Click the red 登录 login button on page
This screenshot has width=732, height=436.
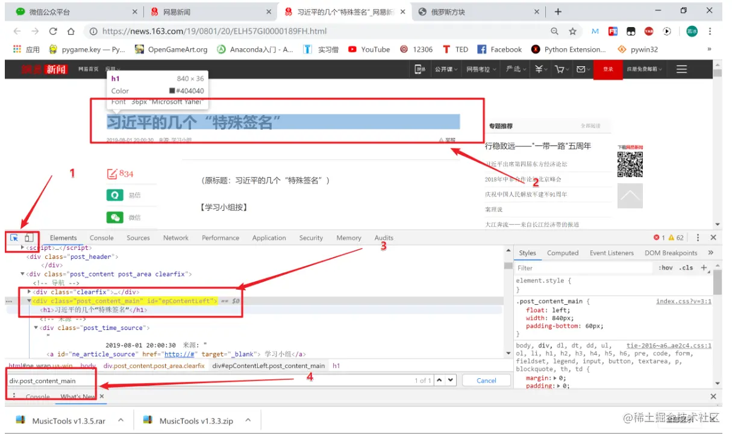[608, 69]
